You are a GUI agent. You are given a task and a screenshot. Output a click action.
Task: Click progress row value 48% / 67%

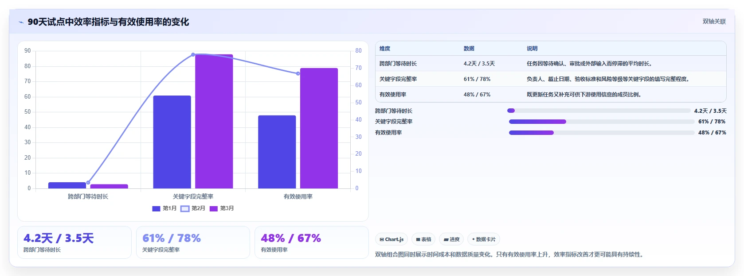(x=712, y=133)
